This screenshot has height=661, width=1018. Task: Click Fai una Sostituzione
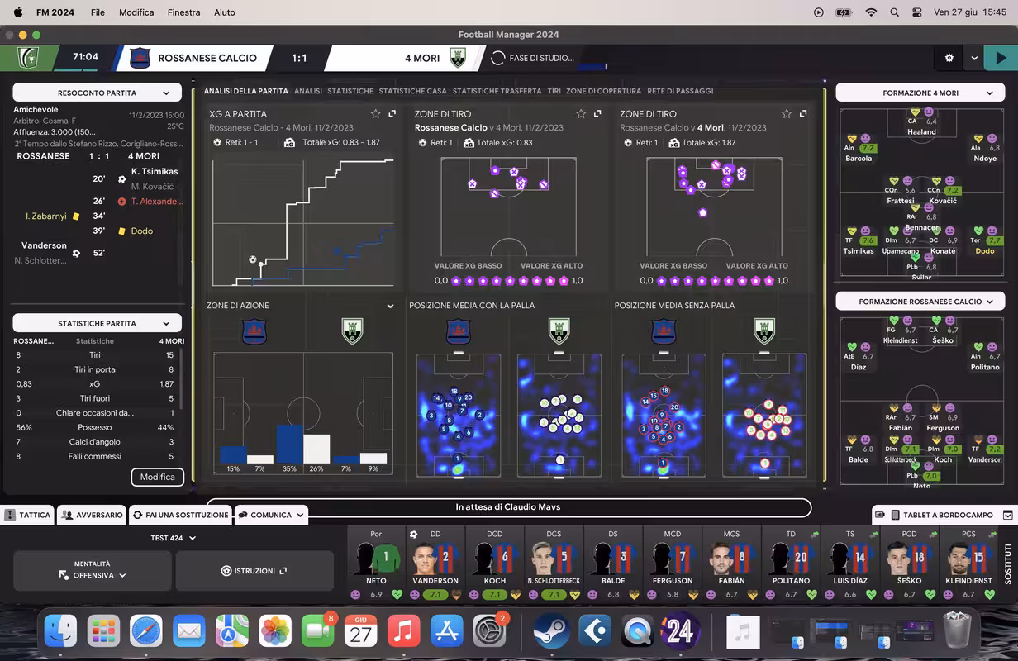click(x=180, y=515)
